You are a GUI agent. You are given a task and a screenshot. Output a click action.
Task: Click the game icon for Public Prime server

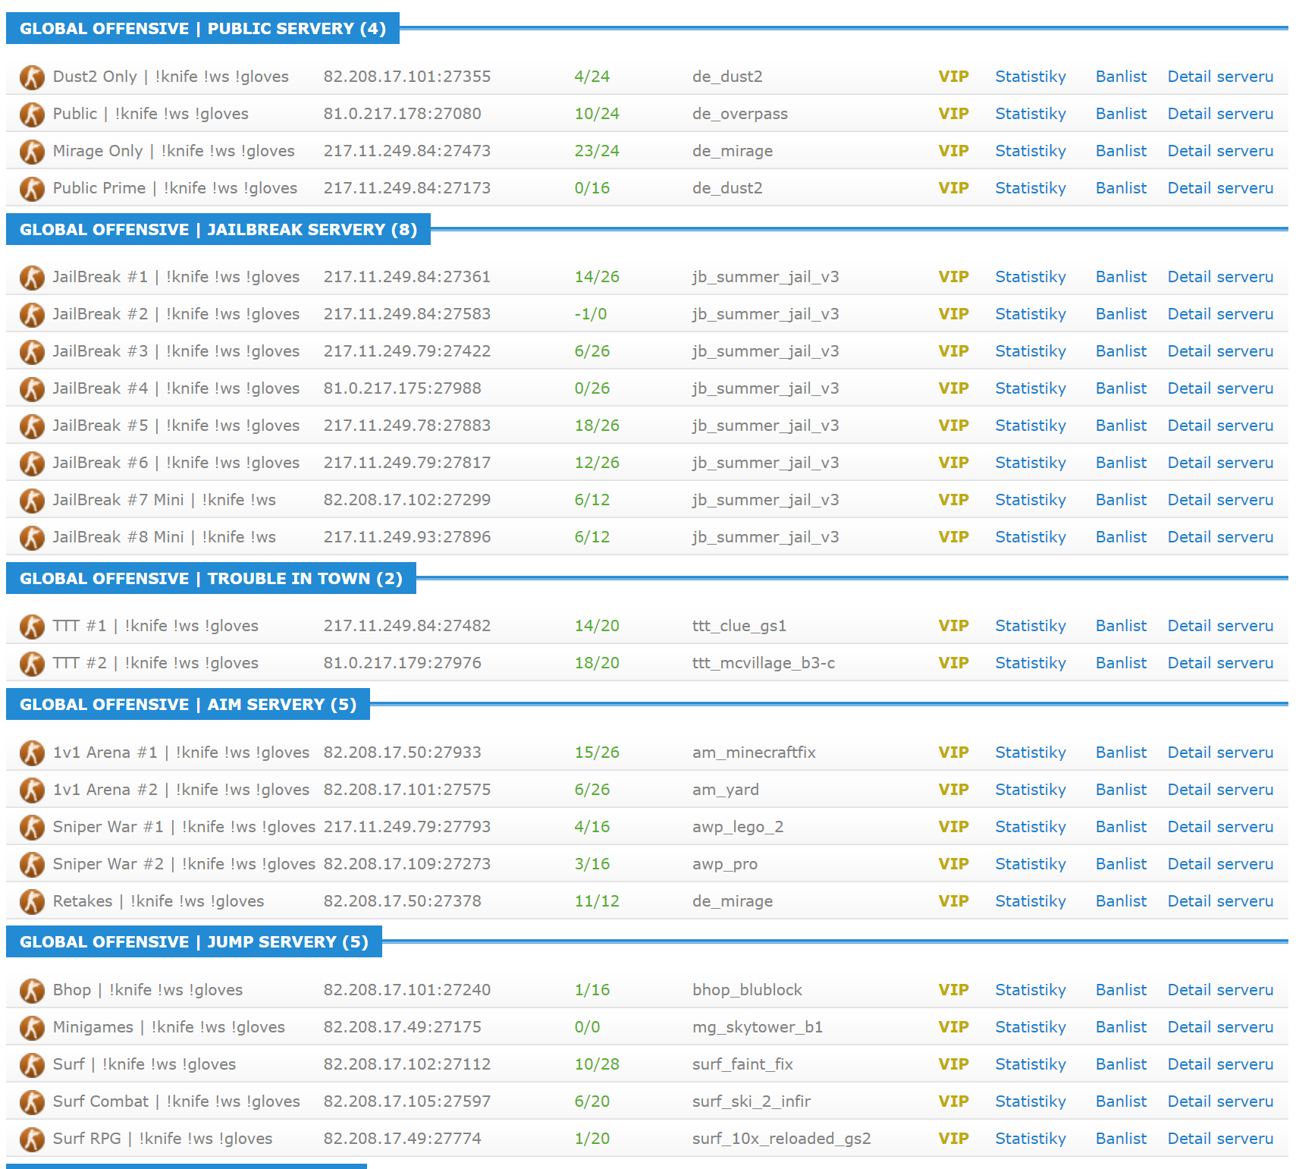click(32, 189)
